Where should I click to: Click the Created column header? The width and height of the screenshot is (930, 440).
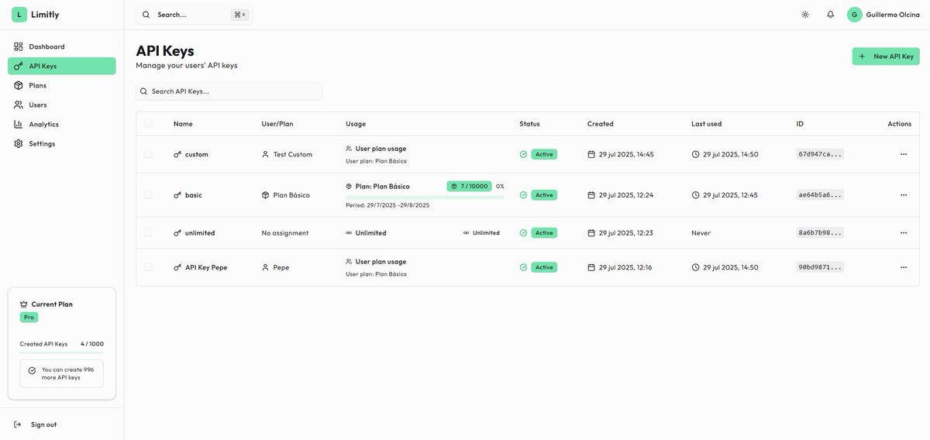(x=601, y=124)
